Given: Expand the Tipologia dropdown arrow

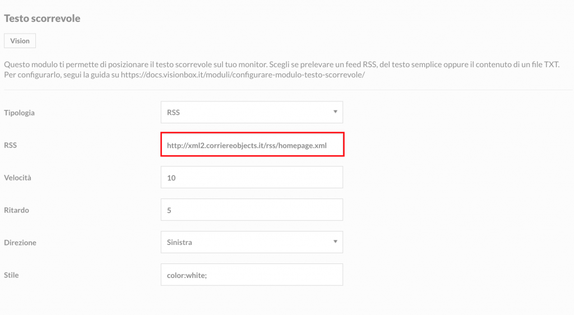Looking at the screenshot, I should tap(335, 112).
